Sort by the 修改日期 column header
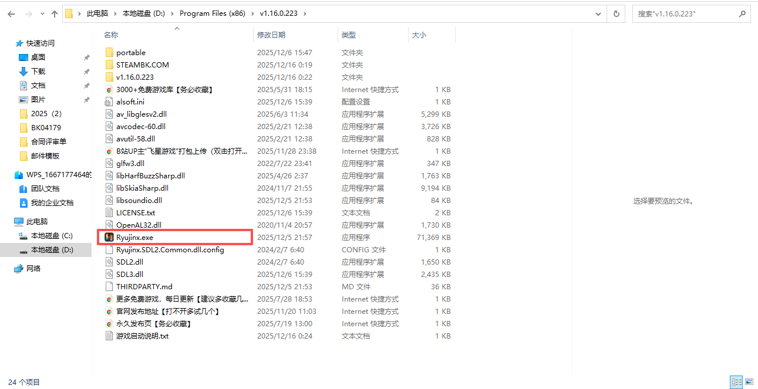 (271, 35)
